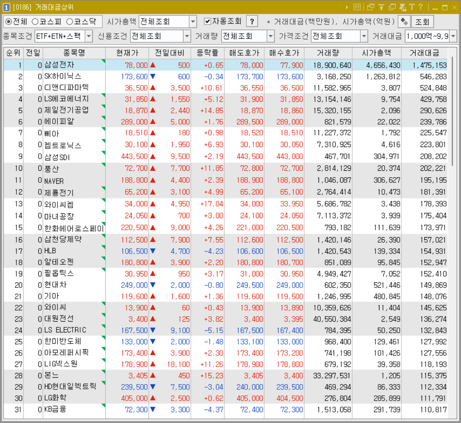The height and width of the screenshot is (423, 461).
Task: Select the 한미반도체 stock name
Action: coord(63,342)
